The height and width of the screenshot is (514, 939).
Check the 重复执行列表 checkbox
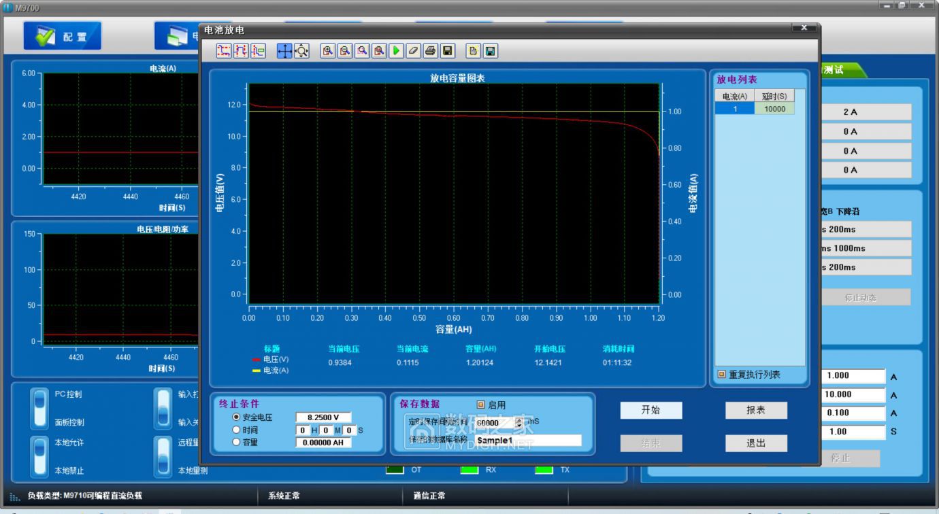click(722, 375)
